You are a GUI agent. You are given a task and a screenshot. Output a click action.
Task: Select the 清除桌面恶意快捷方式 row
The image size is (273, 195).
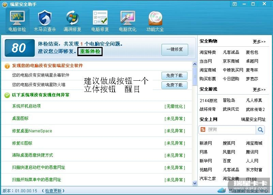tap(97, 155)
